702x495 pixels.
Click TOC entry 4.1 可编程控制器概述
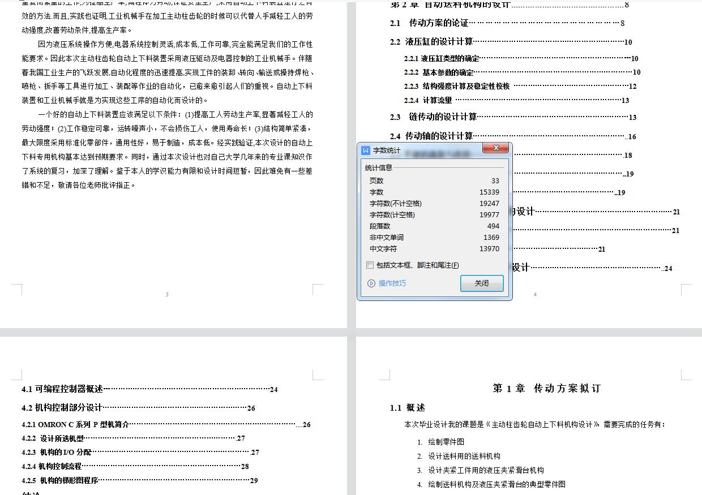point(149,389)
